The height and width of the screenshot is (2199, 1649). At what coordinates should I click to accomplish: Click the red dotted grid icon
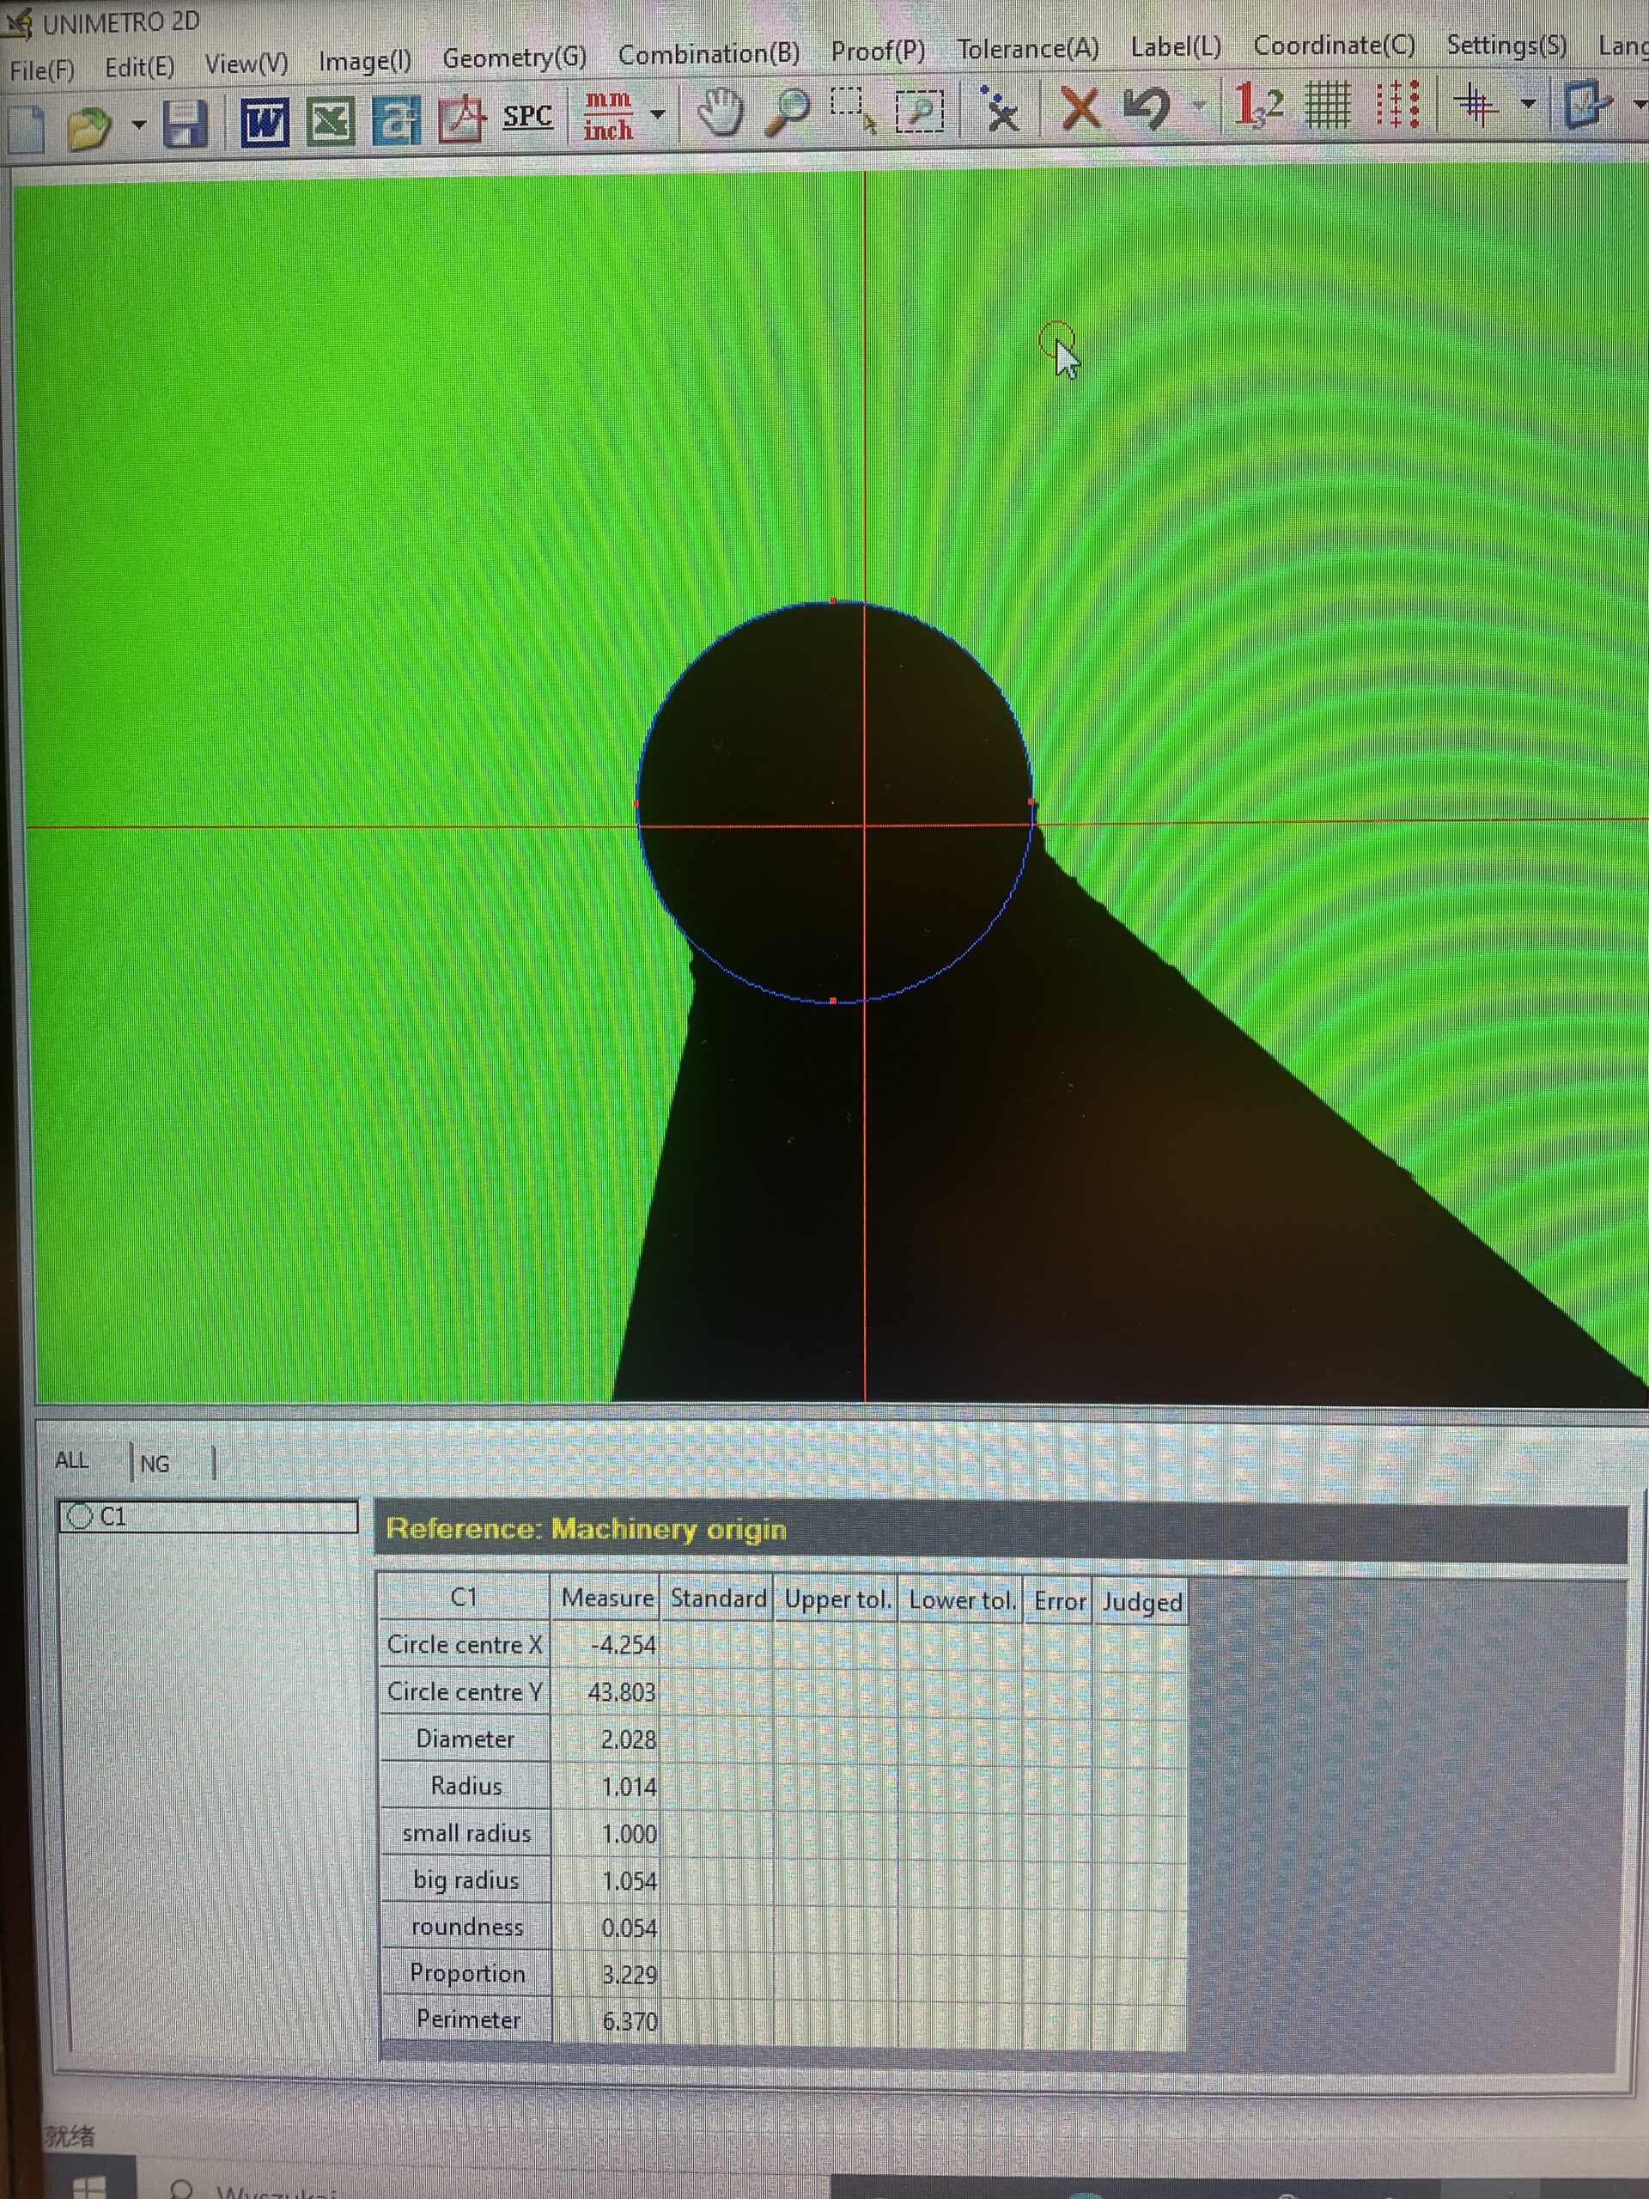pos(1396,105)
